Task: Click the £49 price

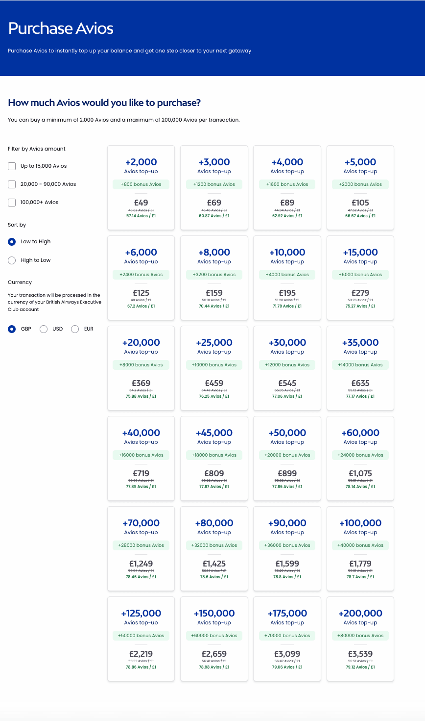Action: pos(141,203)
